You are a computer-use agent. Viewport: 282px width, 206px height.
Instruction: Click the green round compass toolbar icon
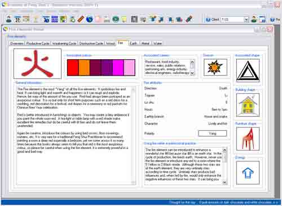(116, 19)
